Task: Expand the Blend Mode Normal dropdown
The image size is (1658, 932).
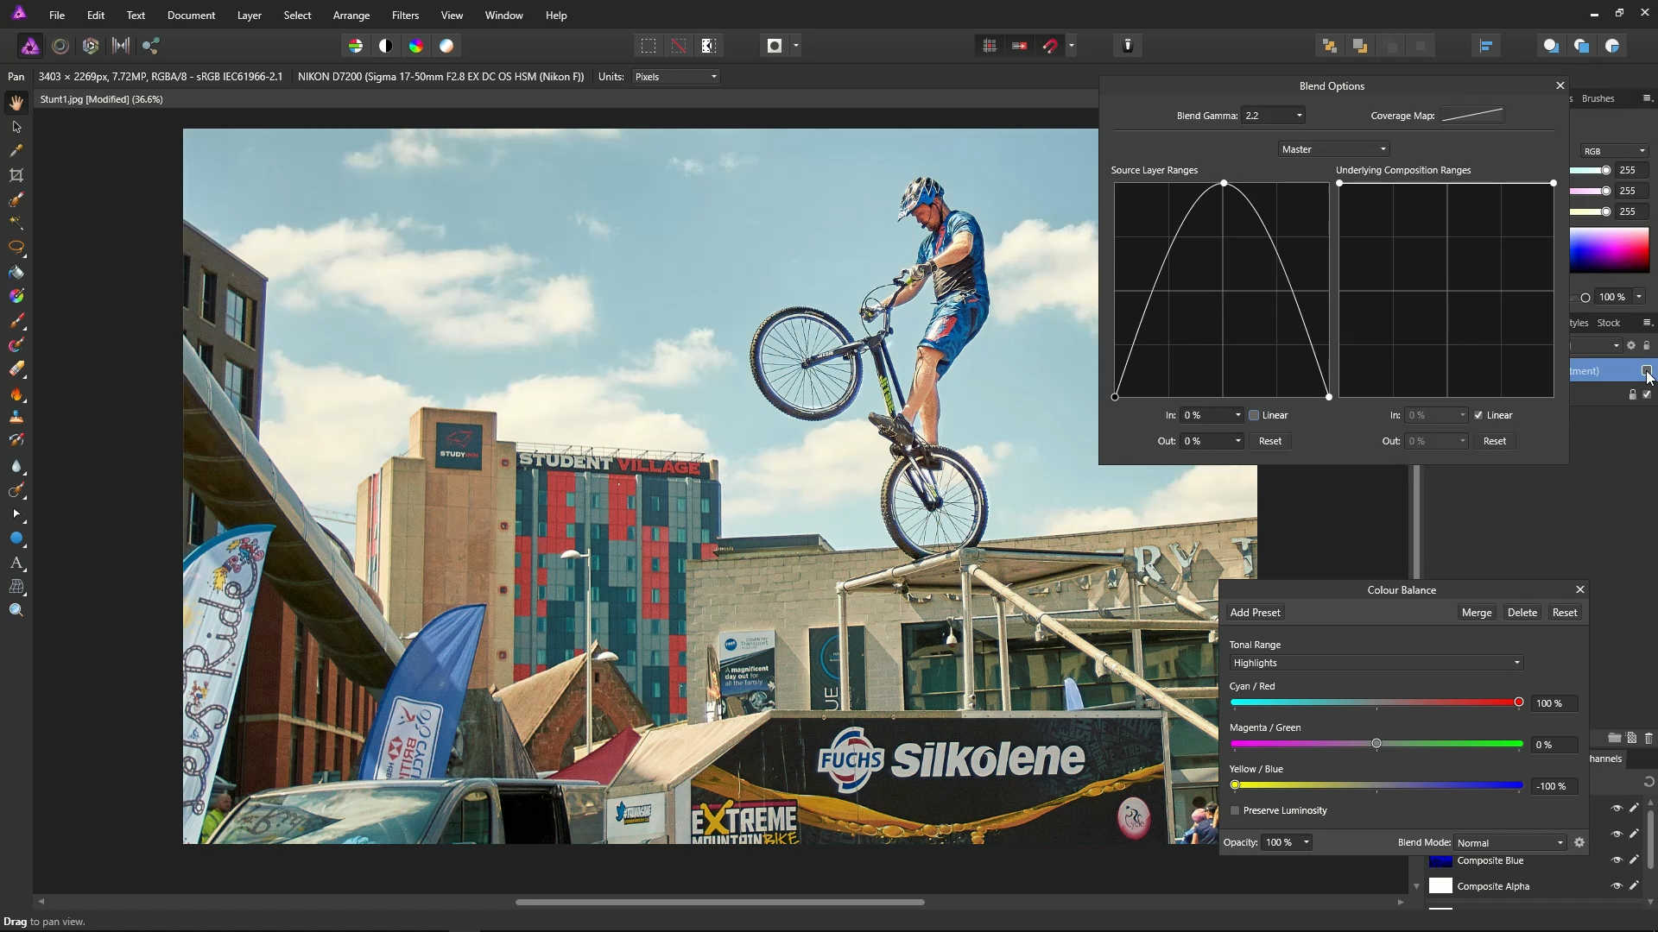Action: tap(1509, 843)
